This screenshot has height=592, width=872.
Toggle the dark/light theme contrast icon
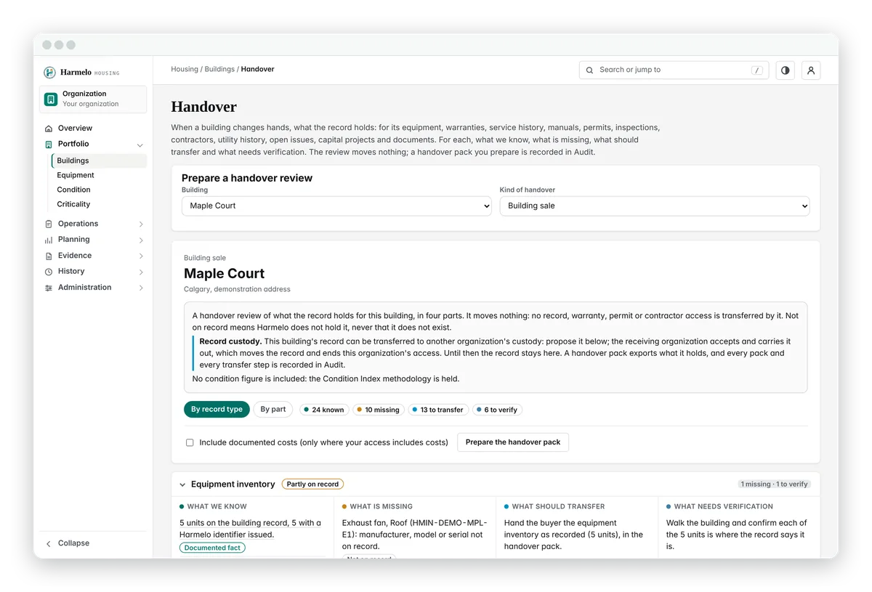coord(785,70)
